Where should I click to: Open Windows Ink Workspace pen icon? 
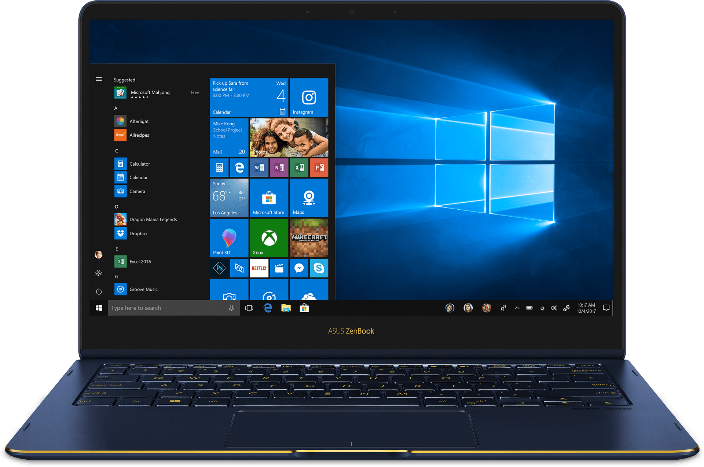(566, 308)
